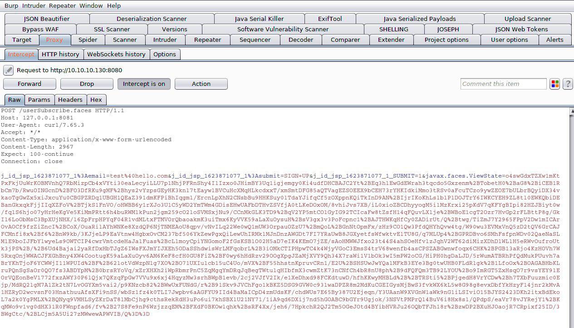Switch to the Comparer tab
Image resolution: width=574 pixels, height=328 pixels.
pyautogui.click(x=345, y=40)
